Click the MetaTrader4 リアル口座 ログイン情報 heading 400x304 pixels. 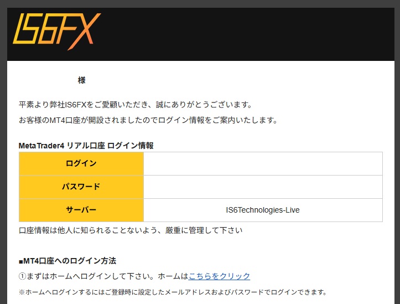coord(86,146)
